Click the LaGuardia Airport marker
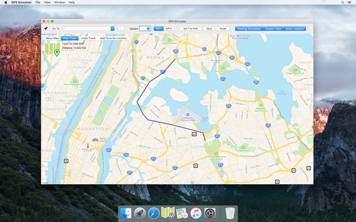 (187, 115)
